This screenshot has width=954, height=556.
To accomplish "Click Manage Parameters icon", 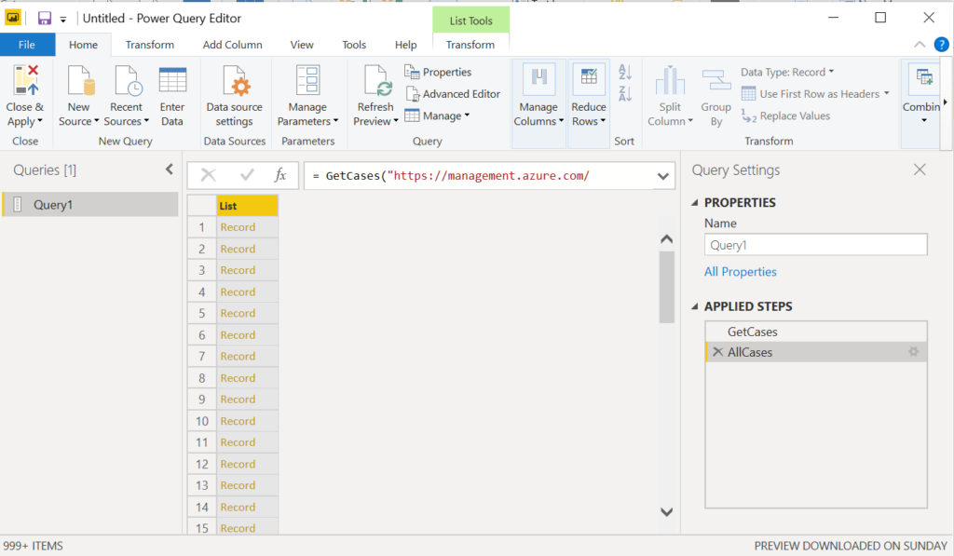I will 308,80.
